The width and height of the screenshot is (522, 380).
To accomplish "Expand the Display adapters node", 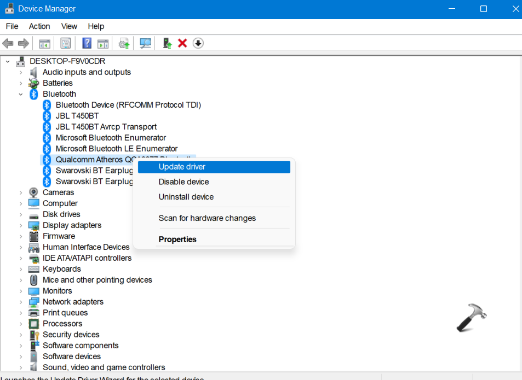I will pos(21,225).
